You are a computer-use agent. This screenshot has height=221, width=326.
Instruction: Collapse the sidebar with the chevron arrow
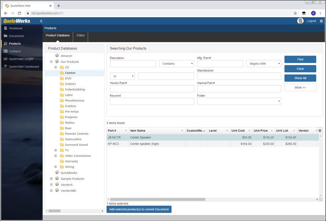pos(41,21)
